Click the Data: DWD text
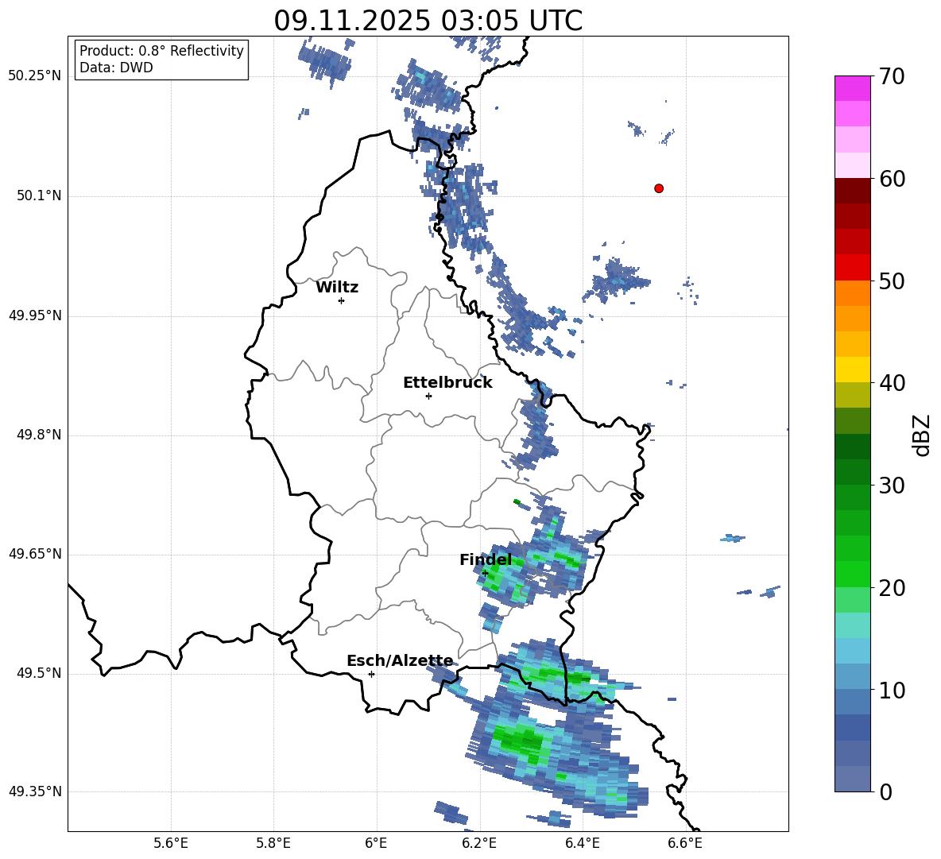The width and height of the screenshot is (941, 859). pos(116,68)
